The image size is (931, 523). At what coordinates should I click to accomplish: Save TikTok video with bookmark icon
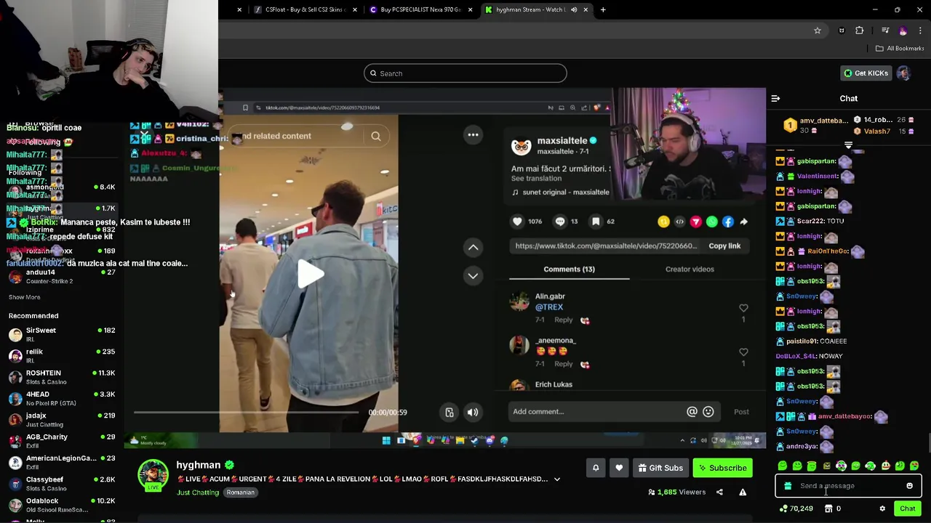pos(596,222)
